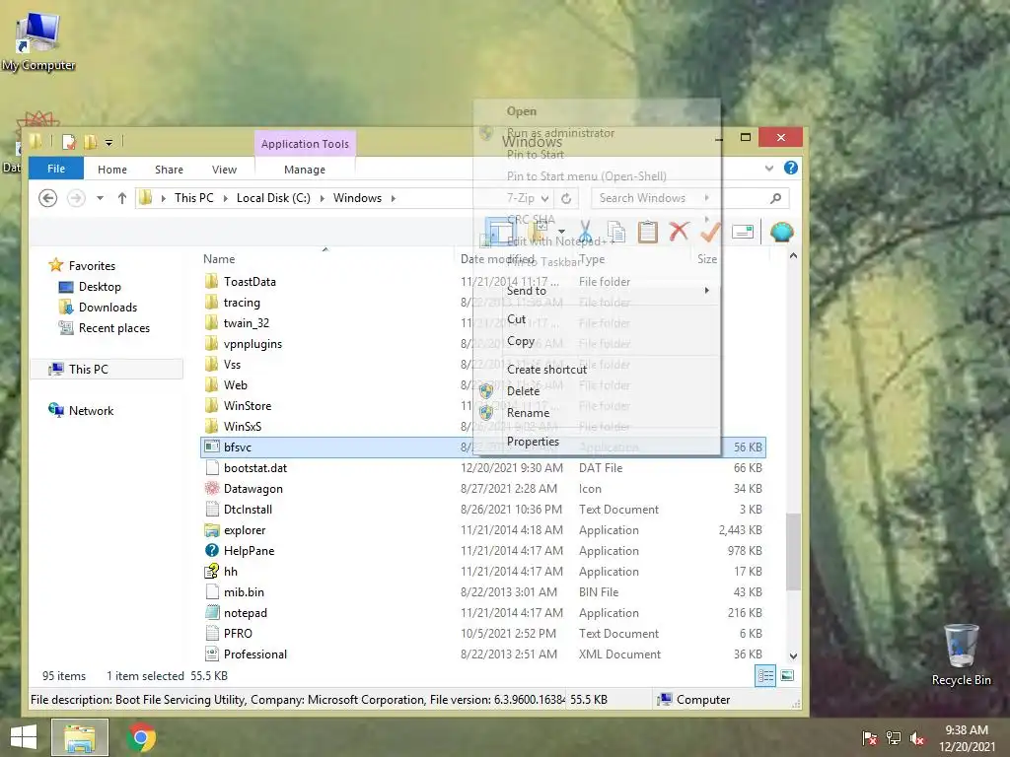Choose Open in the context menu

tap(521, 111)
